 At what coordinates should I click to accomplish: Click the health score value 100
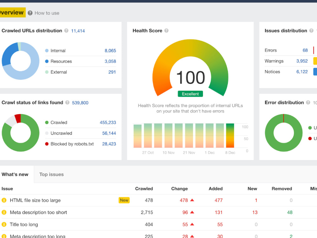pyautogui.click(x=191, y=77)
